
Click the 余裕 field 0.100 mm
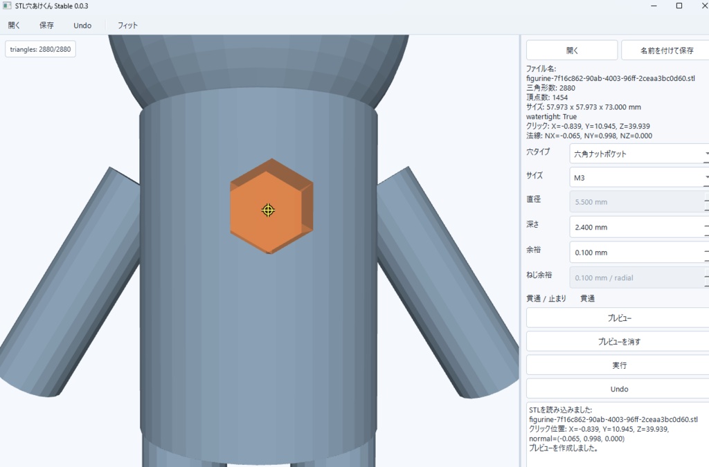pyautogui.click(x=639, y=253)
